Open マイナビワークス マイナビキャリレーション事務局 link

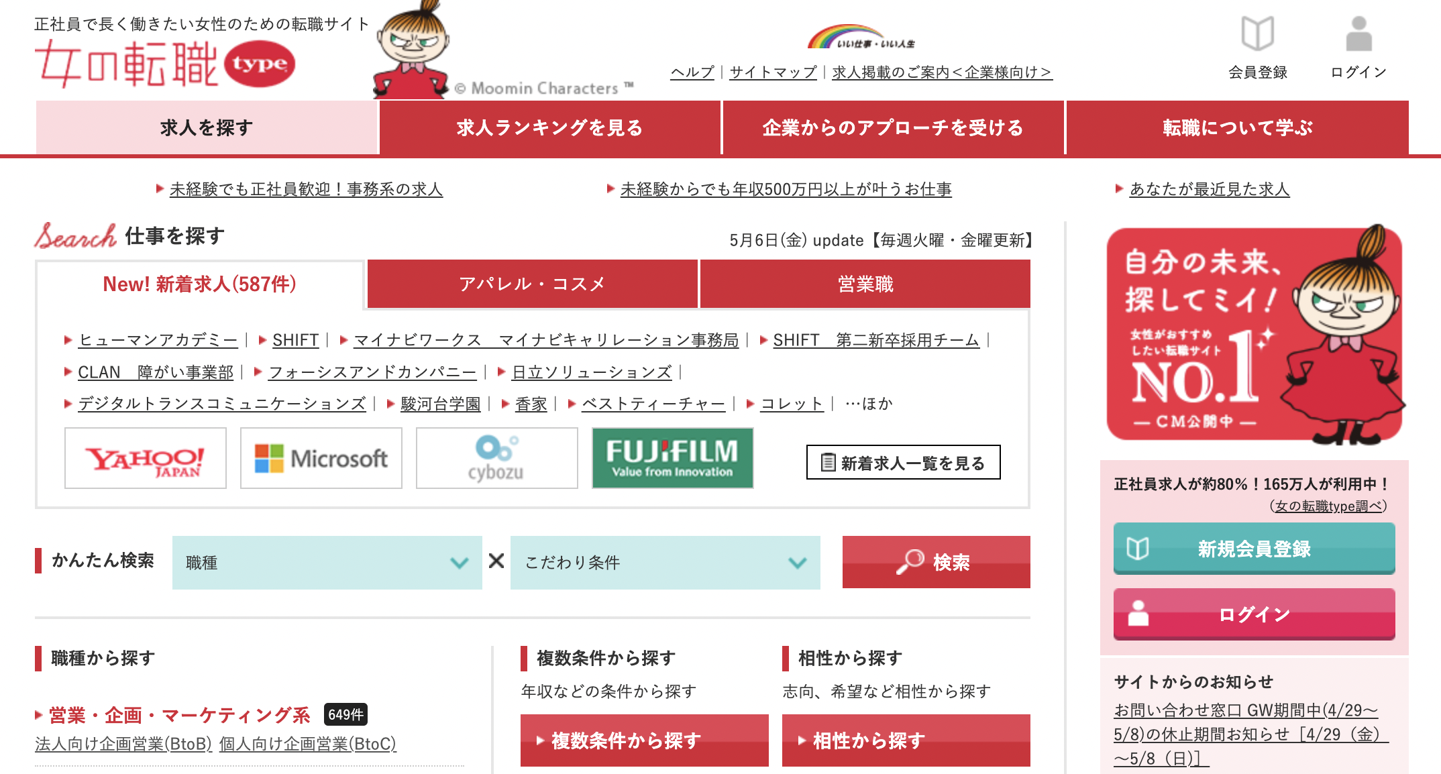546,340
